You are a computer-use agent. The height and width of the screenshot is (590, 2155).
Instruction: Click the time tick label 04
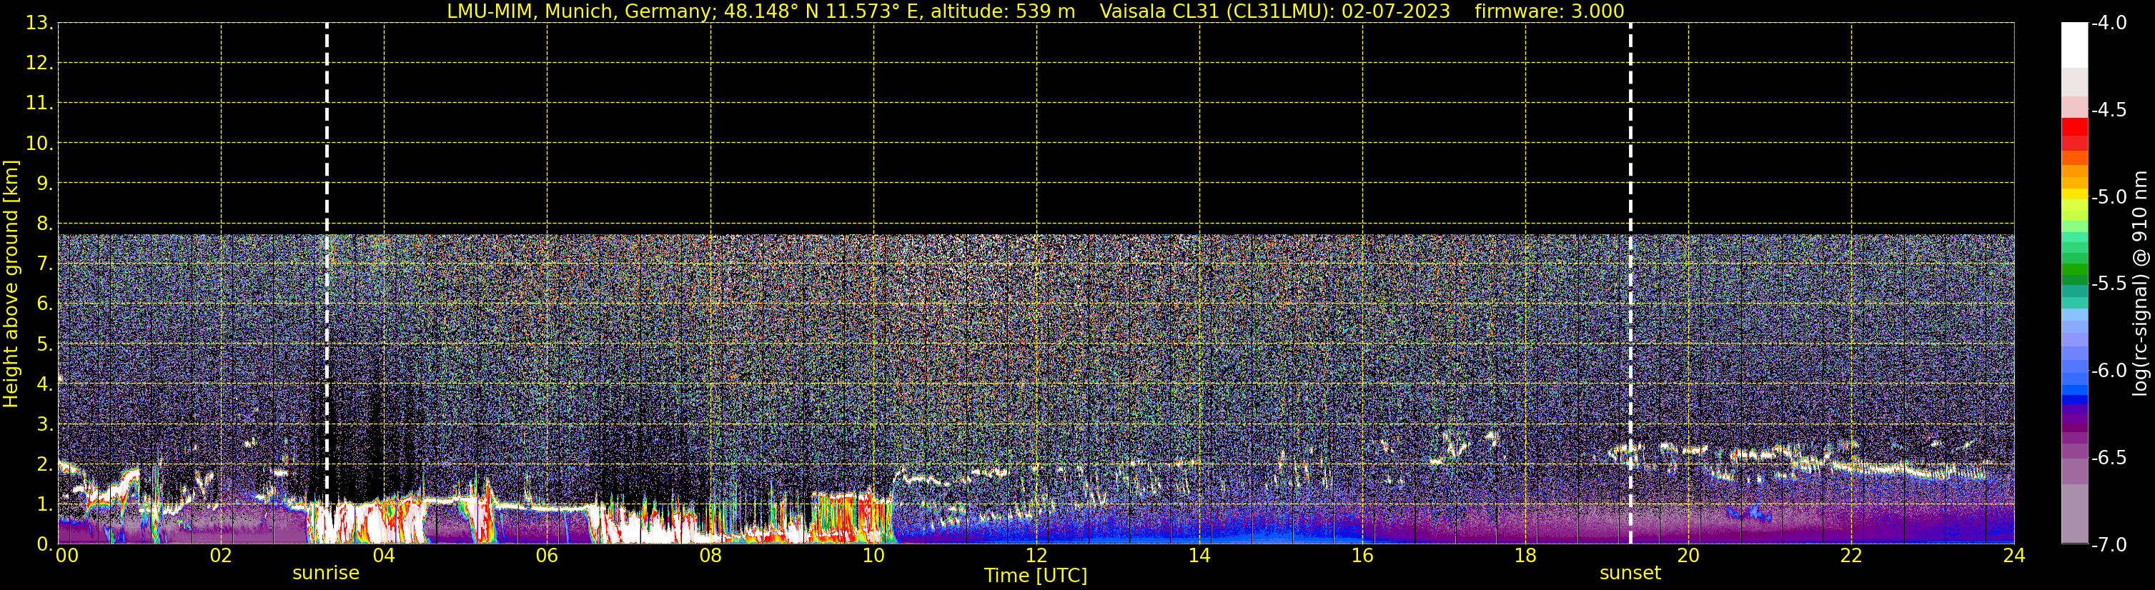coord(384,556)
